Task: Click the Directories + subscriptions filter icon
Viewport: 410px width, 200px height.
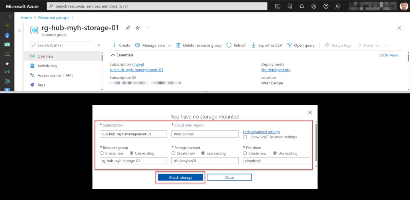Action: pyautogui.click(x=290, y=6)
